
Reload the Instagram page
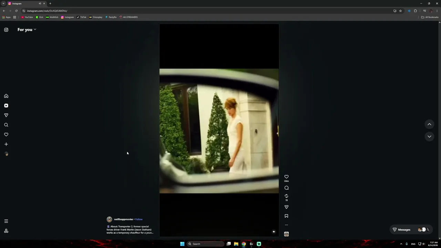click(16, 11)
